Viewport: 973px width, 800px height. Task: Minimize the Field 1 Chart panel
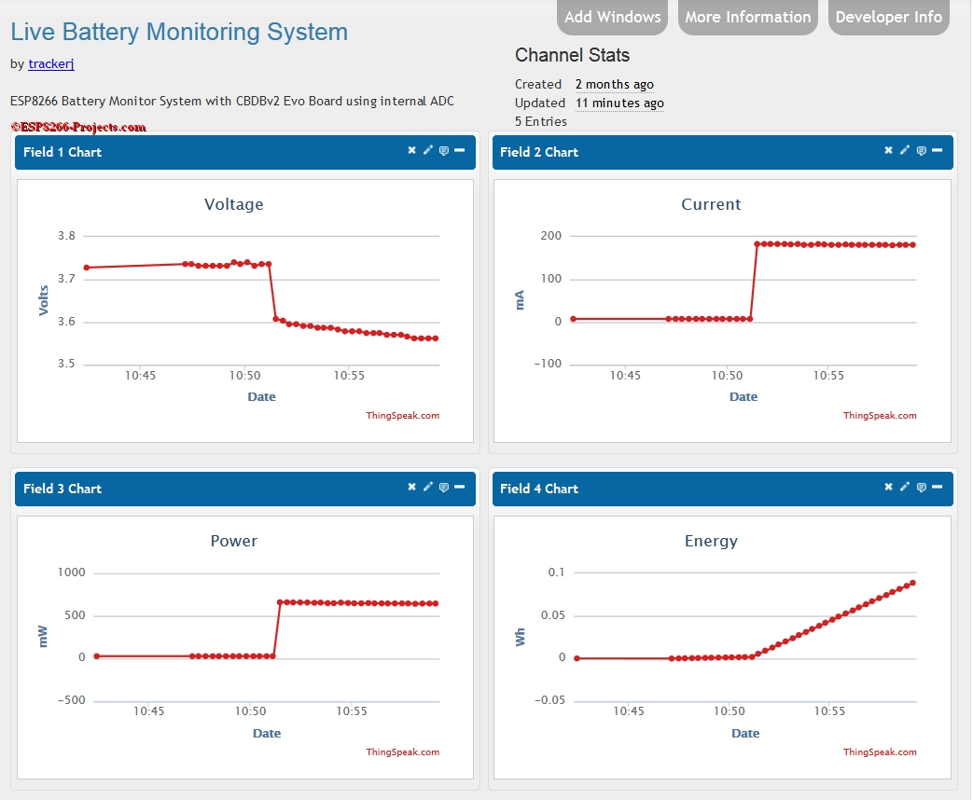click(x=460, y=150)
